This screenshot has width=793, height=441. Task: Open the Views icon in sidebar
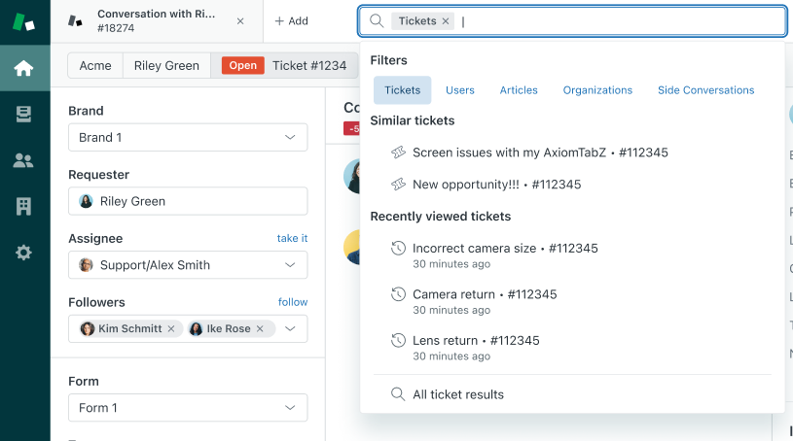click(24, 115)
